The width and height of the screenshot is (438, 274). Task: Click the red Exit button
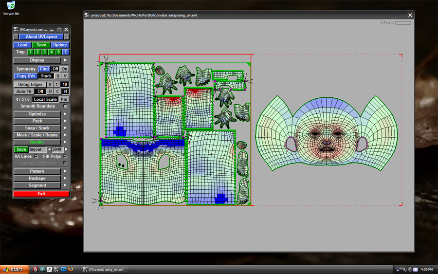point(41,194)
